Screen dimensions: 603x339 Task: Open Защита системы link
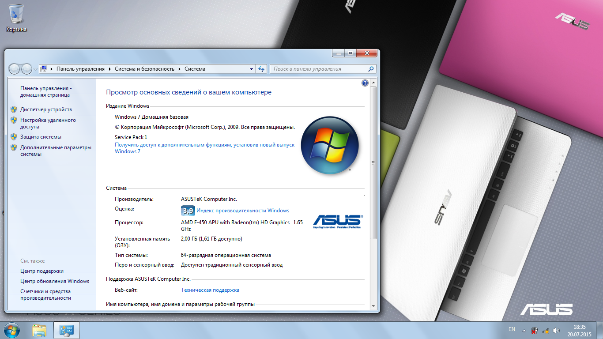pos(41,137)
